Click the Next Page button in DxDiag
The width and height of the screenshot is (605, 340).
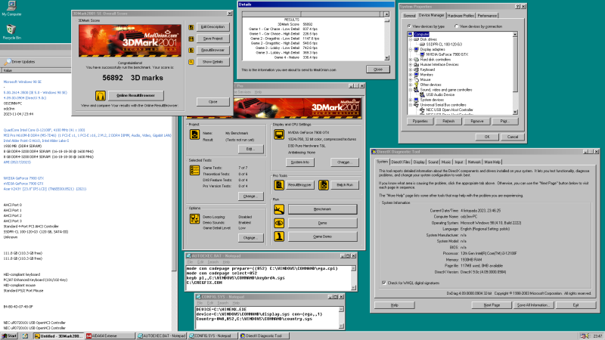coord(492,305)
